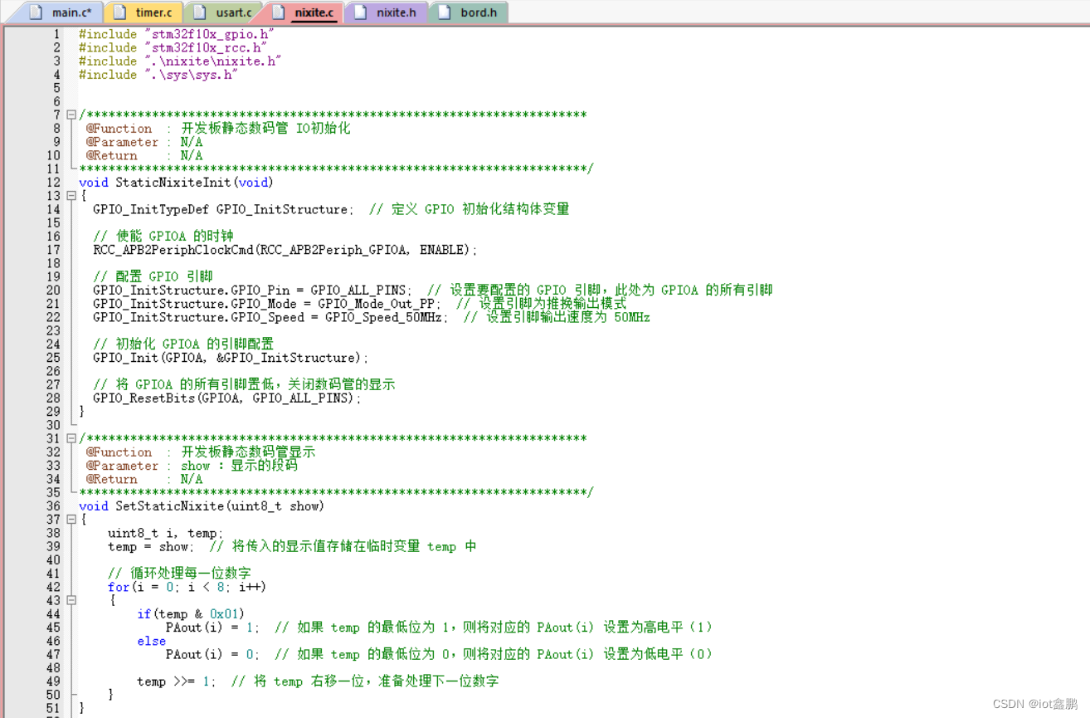Click the 'GPIO_InitTypeDef GPIO_InitStructure' statement
Image resolution: width=1090 pixels, height=718 pixels.
tap(223, 209)
